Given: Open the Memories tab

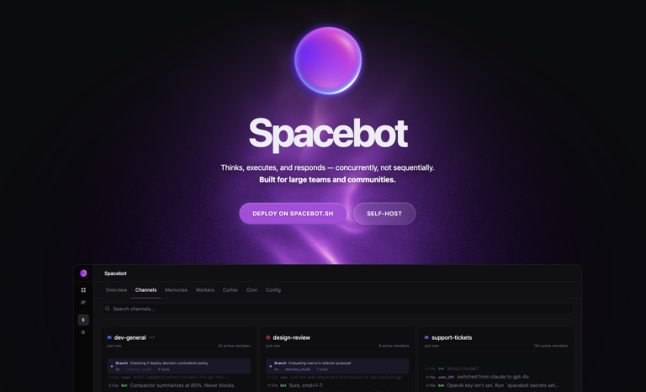Looking at the screenshot, I should (176, 289).
